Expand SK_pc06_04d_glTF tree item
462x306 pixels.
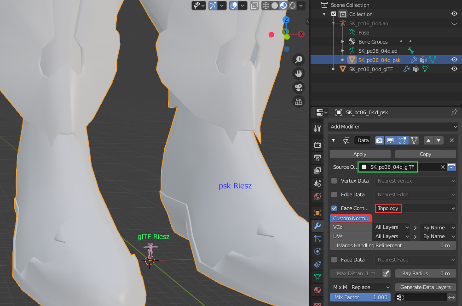click(x=333, y=69)
